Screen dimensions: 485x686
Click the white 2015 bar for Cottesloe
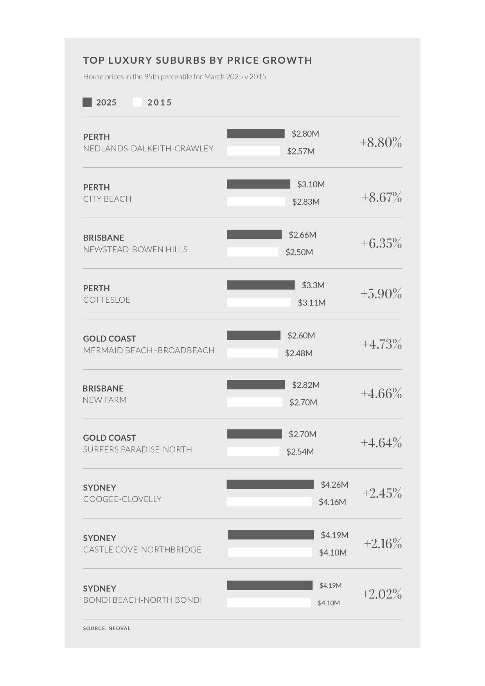(259, 302)
